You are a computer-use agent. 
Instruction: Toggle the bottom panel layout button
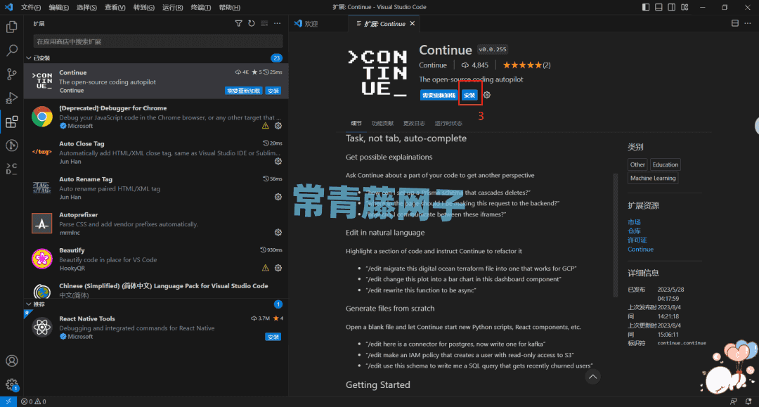(x=659, y=7)
